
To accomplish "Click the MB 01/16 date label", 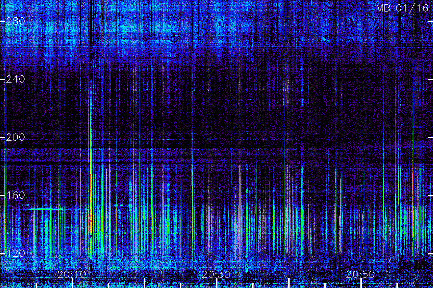I will pyautogui.click(x=402, y=8).
